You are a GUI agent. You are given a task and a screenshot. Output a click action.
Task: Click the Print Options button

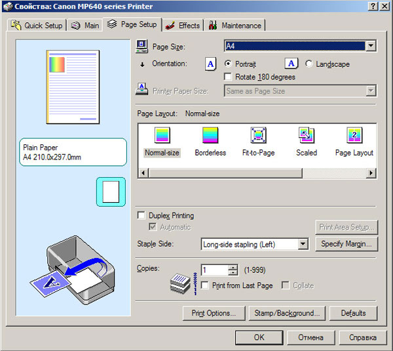(x=214, y=313)
